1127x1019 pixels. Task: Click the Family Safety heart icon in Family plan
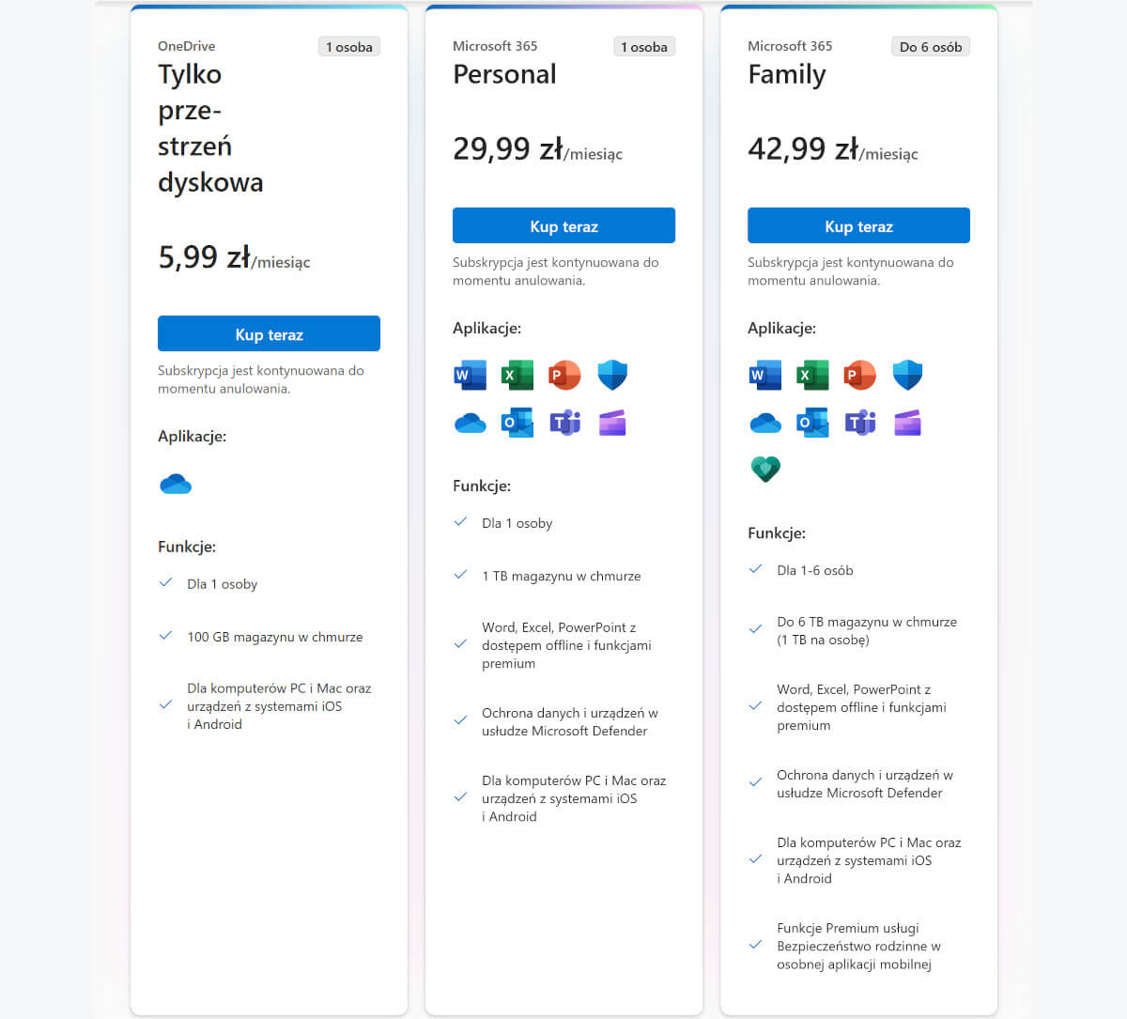click(x=765, y=469)
